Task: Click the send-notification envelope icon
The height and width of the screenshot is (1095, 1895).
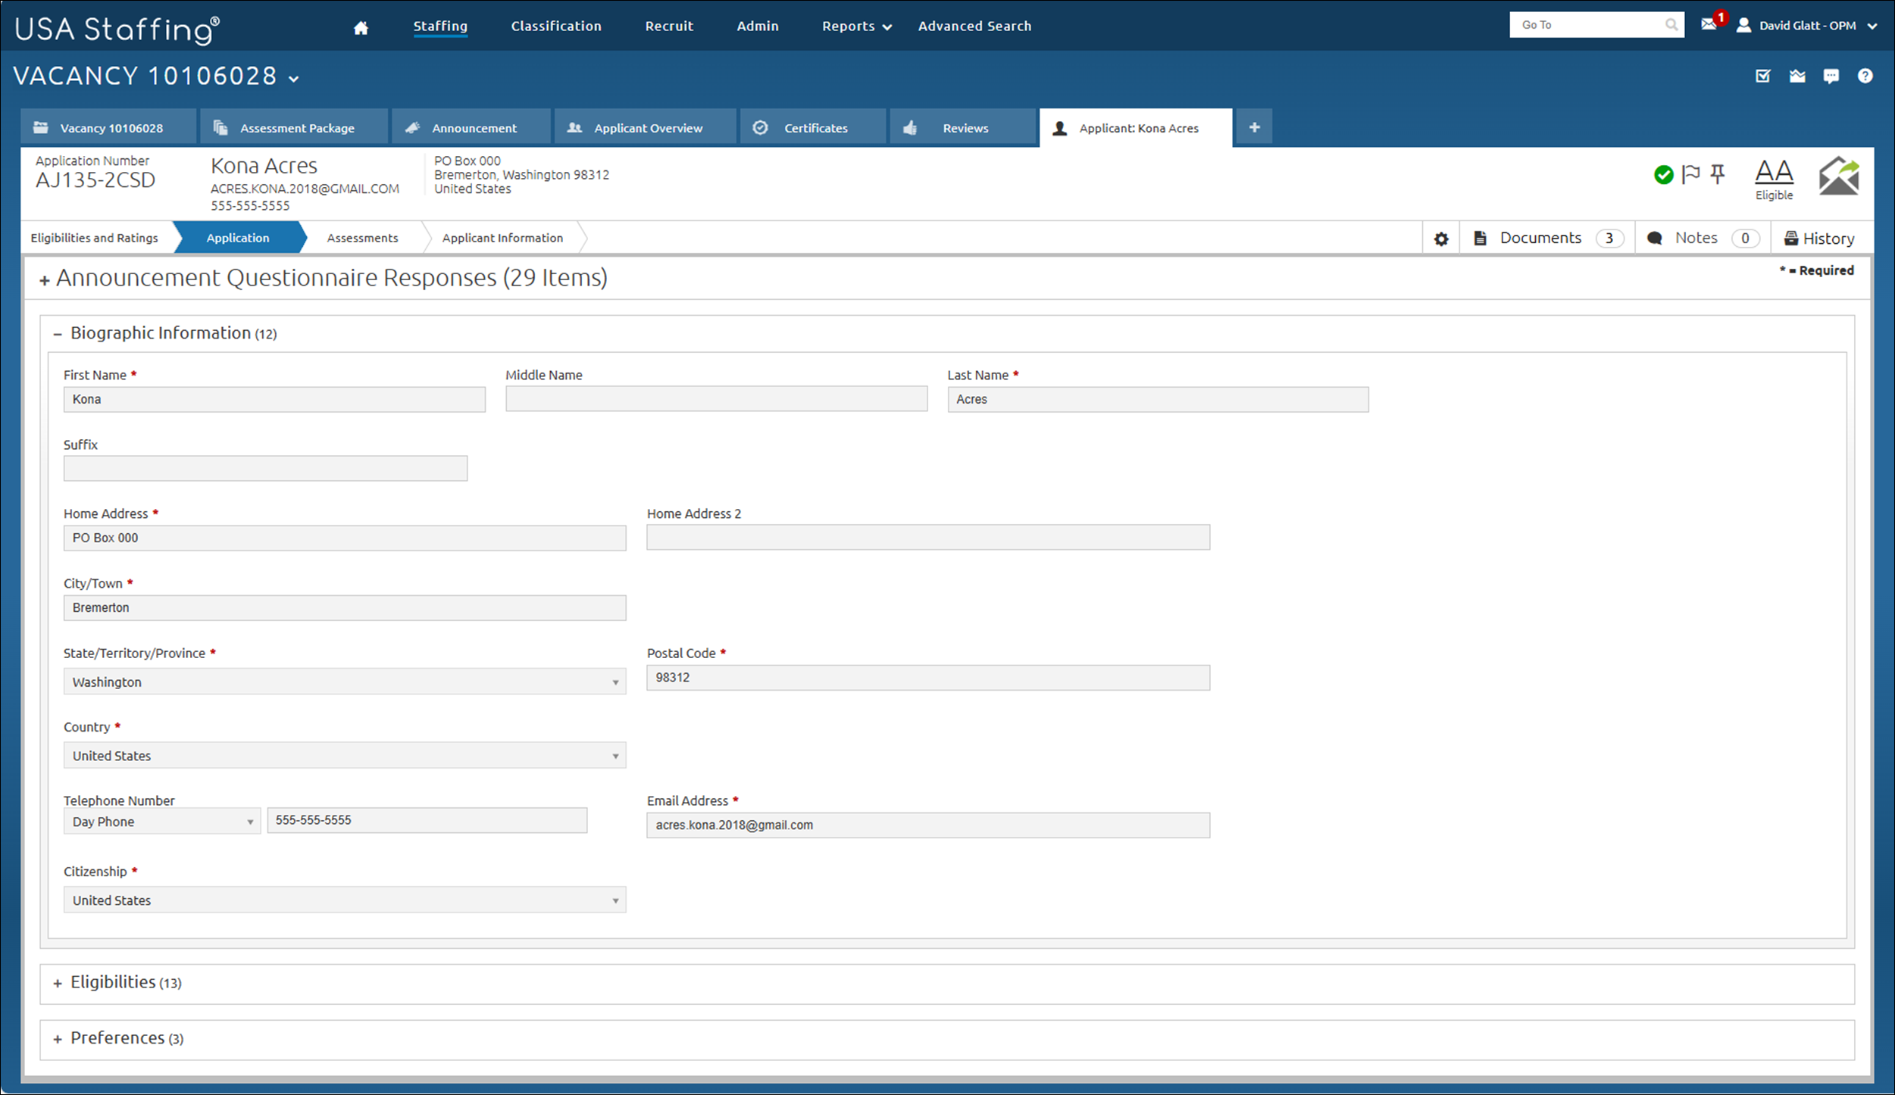Action: [1839, 176]
